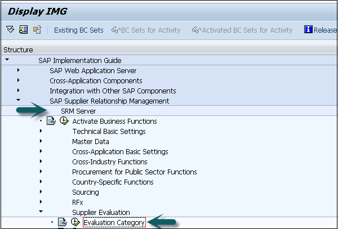The height and width of the screenshot is (229, 338).
Task: Click the Release Notes info icon
Action: click(308, 30)
